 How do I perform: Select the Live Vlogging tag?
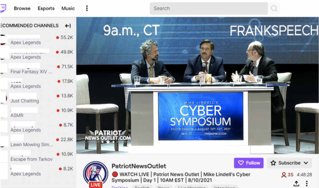click(192, 187)
